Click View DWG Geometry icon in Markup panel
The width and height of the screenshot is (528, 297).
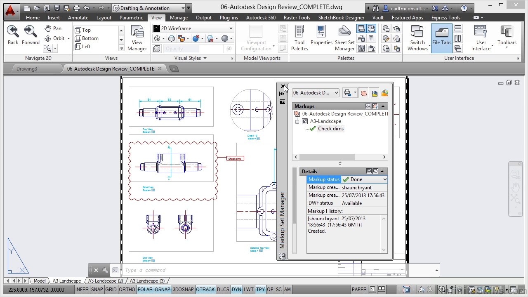click(374, 93)
